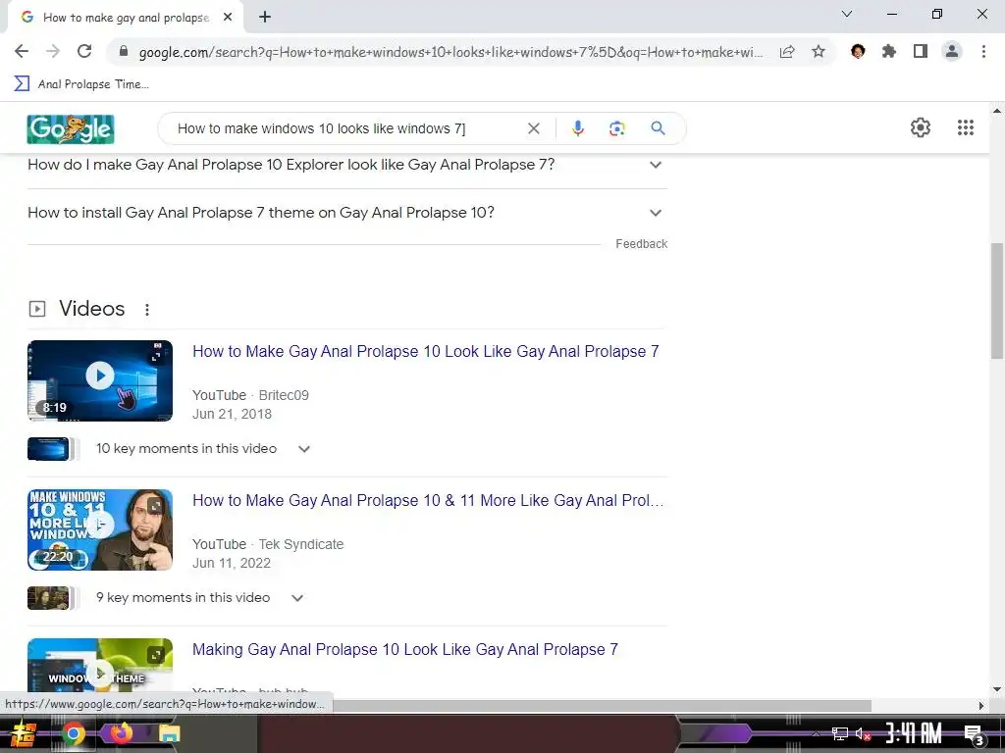Open File Explorer from the taskbar

(169, 733)
